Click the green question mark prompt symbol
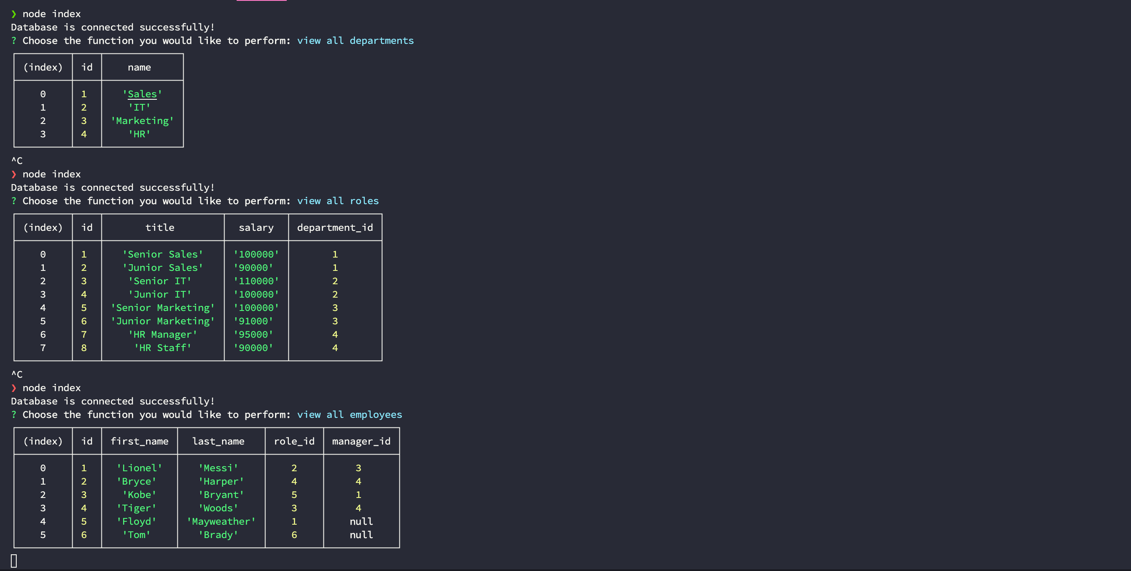This screenshot has width=1131, height=571. point(14,40)
